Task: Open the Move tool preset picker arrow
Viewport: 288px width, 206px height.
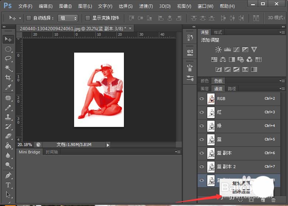Action: pyautogui.click(x=20, y=18)
